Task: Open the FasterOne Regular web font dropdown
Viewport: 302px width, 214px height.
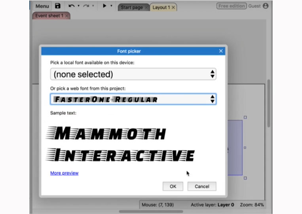Action: coord(133,99)
